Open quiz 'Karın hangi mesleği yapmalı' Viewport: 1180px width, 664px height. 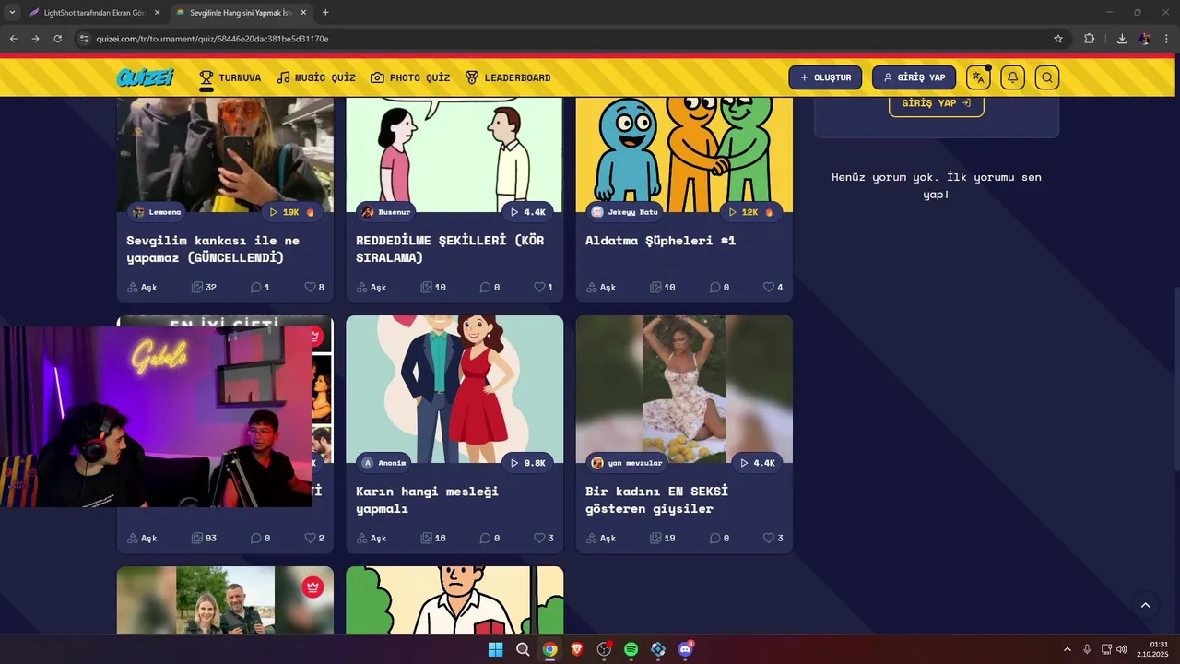(427, 500)
